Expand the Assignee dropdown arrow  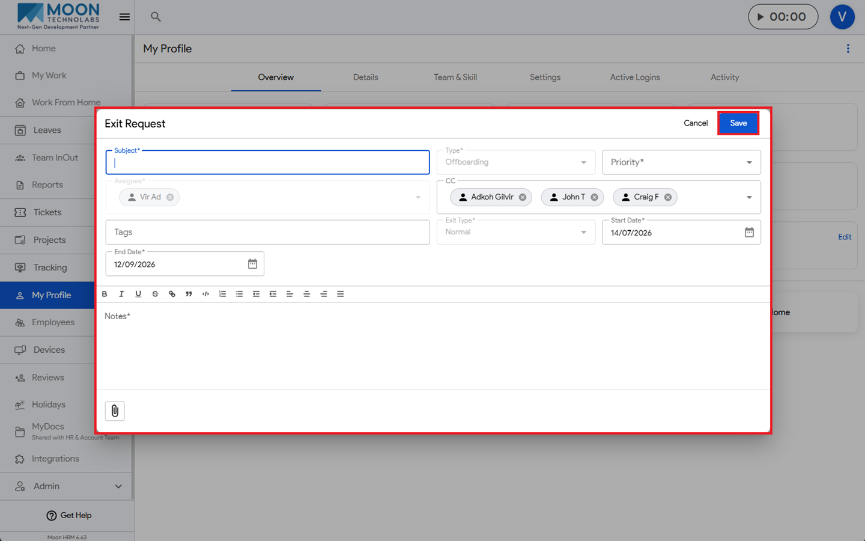tap(418, 197)
